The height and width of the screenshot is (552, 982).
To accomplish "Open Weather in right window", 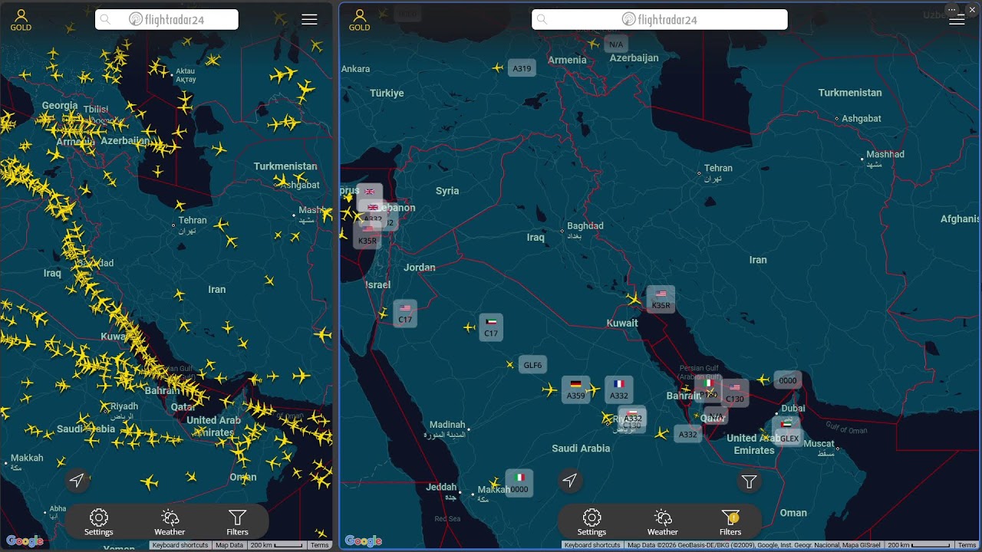I will (x=663, y=522).
